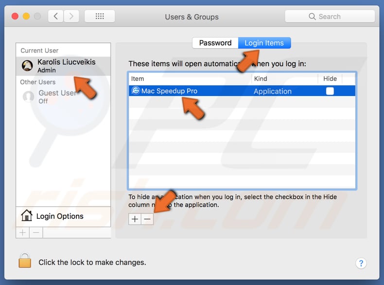Switch to the Login Items tab
This screenshot has width=384, height=285.
[264, 43]
